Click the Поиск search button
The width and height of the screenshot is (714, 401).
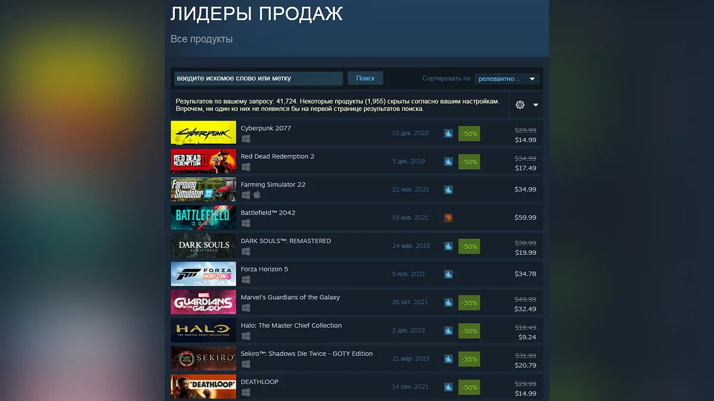click(365, 78)
